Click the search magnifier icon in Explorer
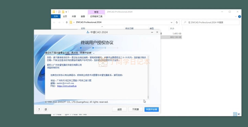The width and height of the screenshot is (248, 127). (185, 22)
